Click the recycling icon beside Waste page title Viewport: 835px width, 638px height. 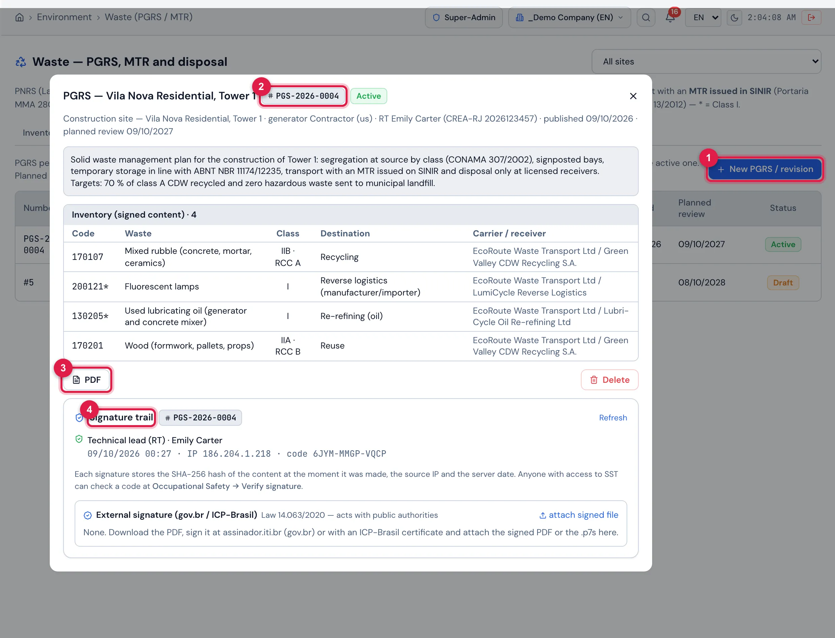pos(21,62)
